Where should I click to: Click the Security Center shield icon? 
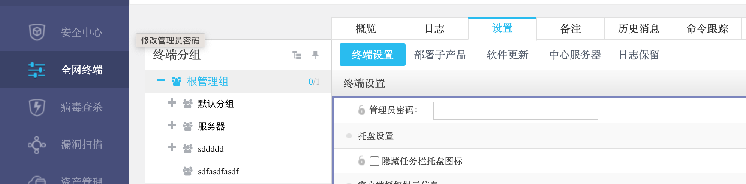click(37, 32)
